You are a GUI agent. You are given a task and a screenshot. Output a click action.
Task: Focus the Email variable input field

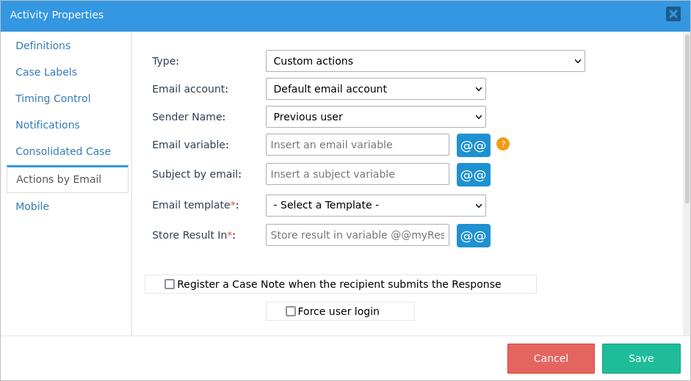tap(357, 145)
